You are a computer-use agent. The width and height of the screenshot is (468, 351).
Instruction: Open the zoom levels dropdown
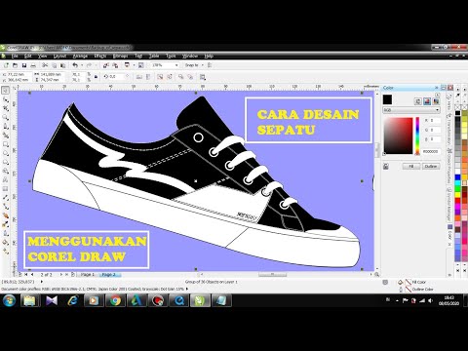(176, 65)
